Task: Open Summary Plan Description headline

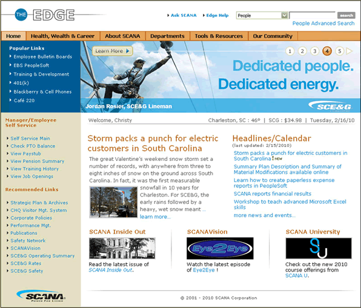Action: coord(288,169)
